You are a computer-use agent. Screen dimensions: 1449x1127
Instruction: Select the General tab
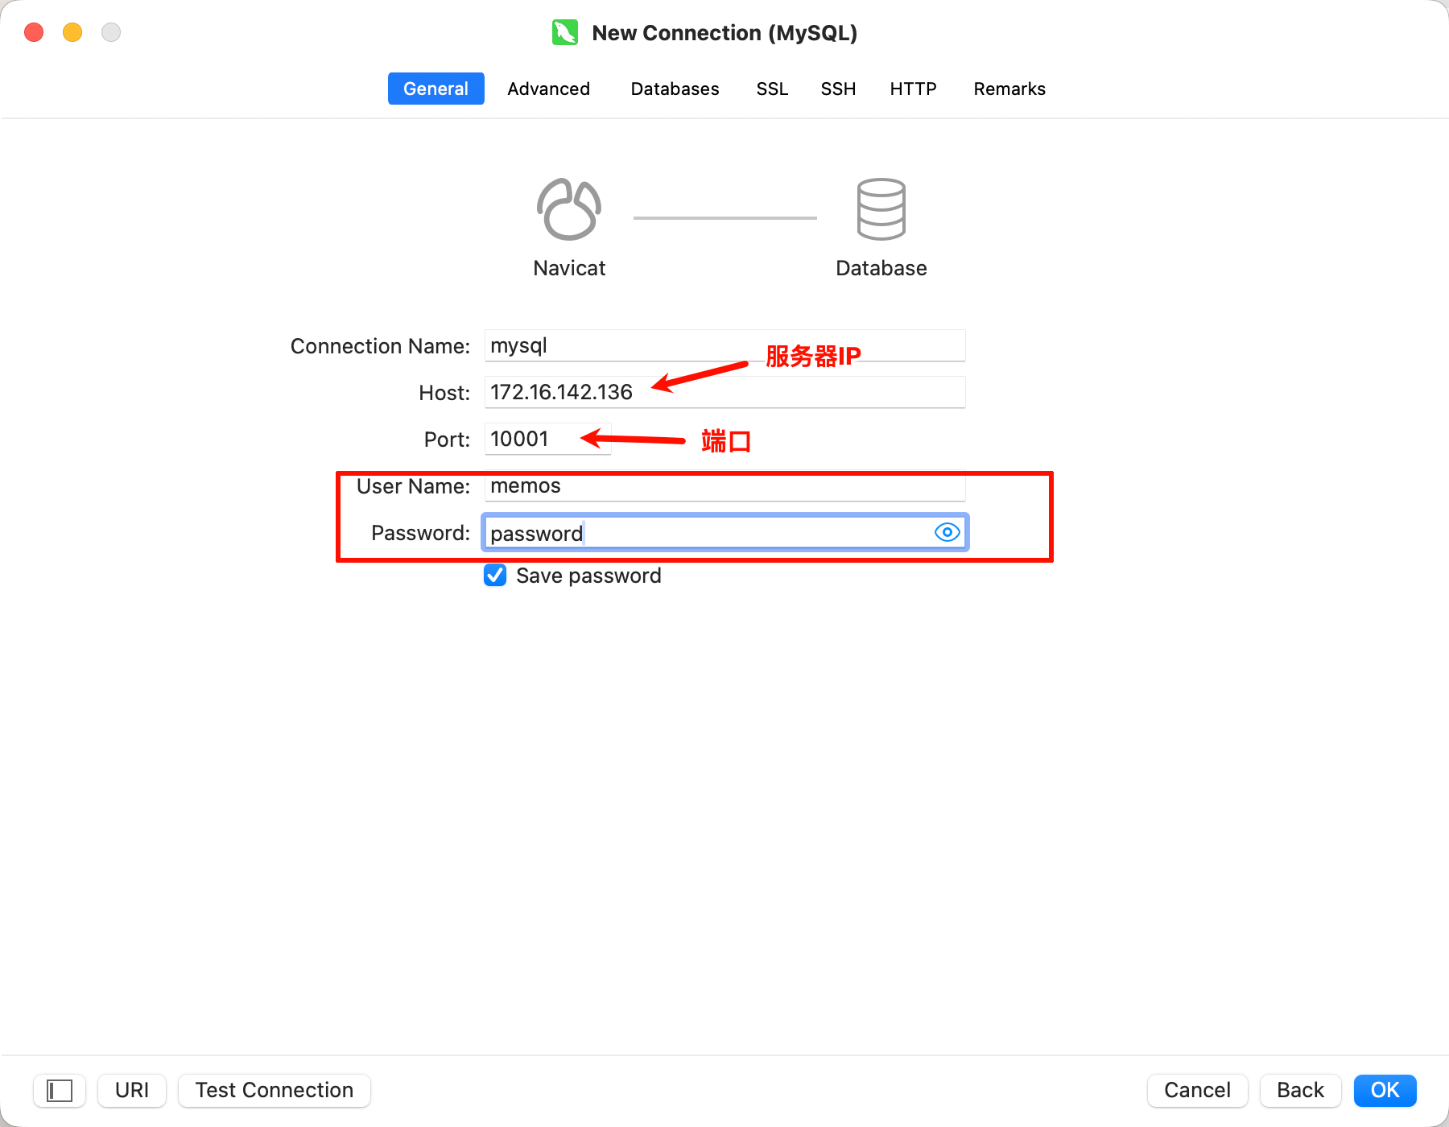[436, 89]
